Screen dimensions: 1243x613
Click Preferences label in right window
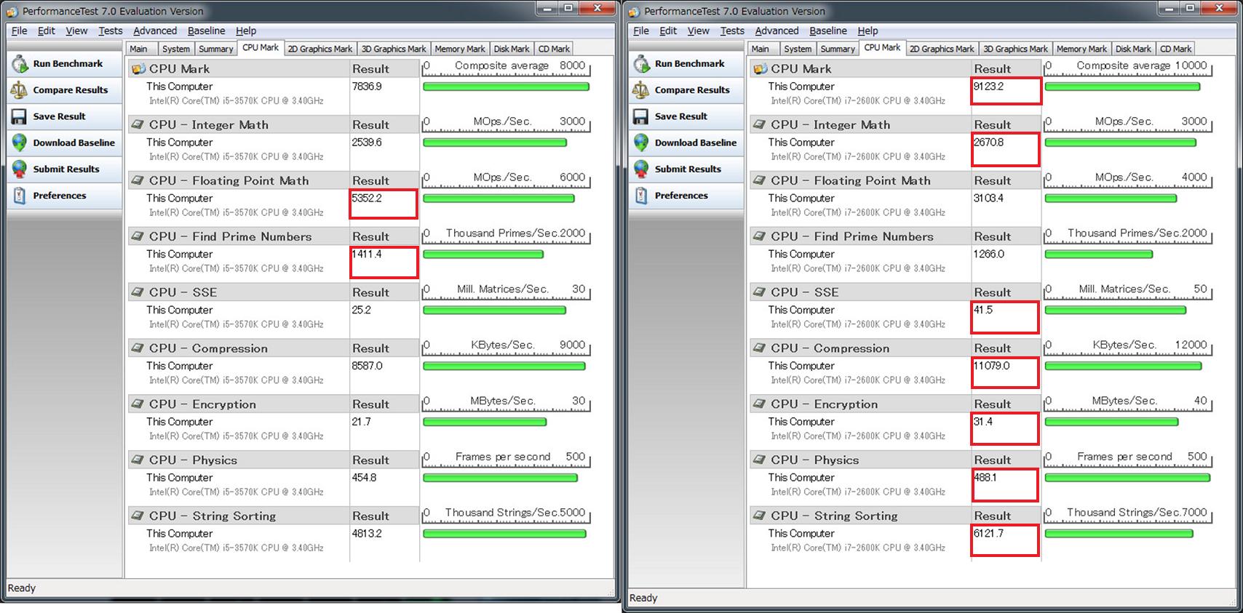coord(681,196)
